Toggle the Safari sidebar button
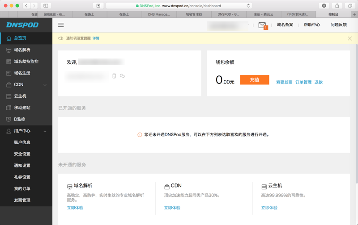The image size is (358, 225). point(46,6)
